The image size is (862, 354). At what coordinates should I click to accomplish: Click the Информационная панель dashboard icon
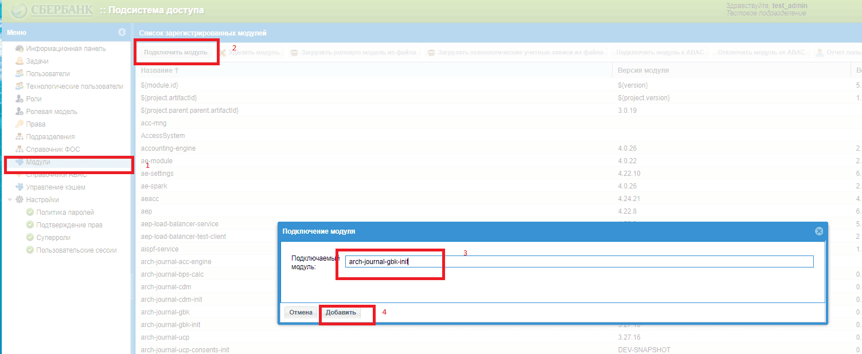click(19, 49)
